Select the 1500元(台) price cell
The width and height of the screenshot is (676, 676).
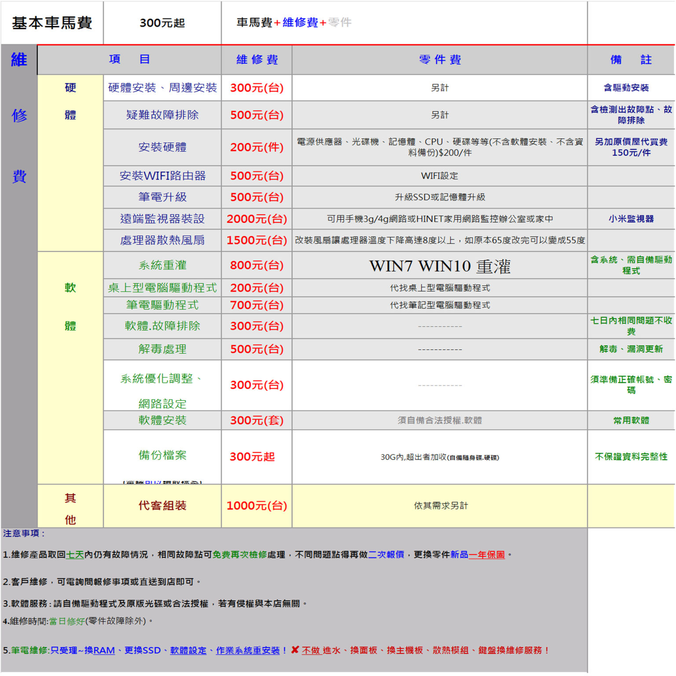point(257,240)
